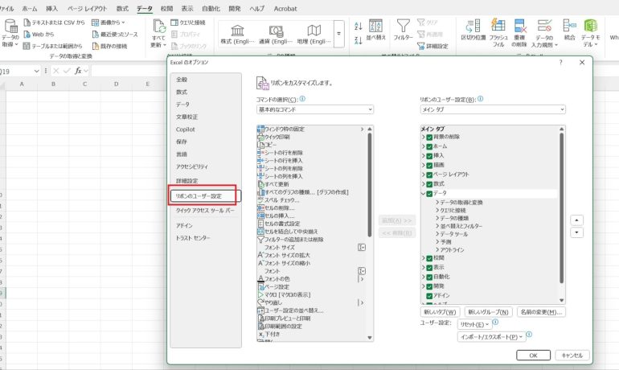Open the コマンドの選択 dropdown
This screenshot has height=370, width=619.
315,109
